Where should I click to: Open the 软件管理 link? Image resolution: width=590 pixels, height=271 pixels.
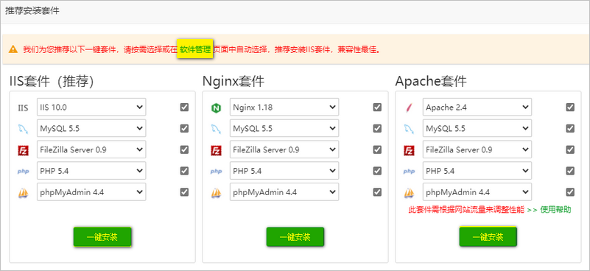195,49
